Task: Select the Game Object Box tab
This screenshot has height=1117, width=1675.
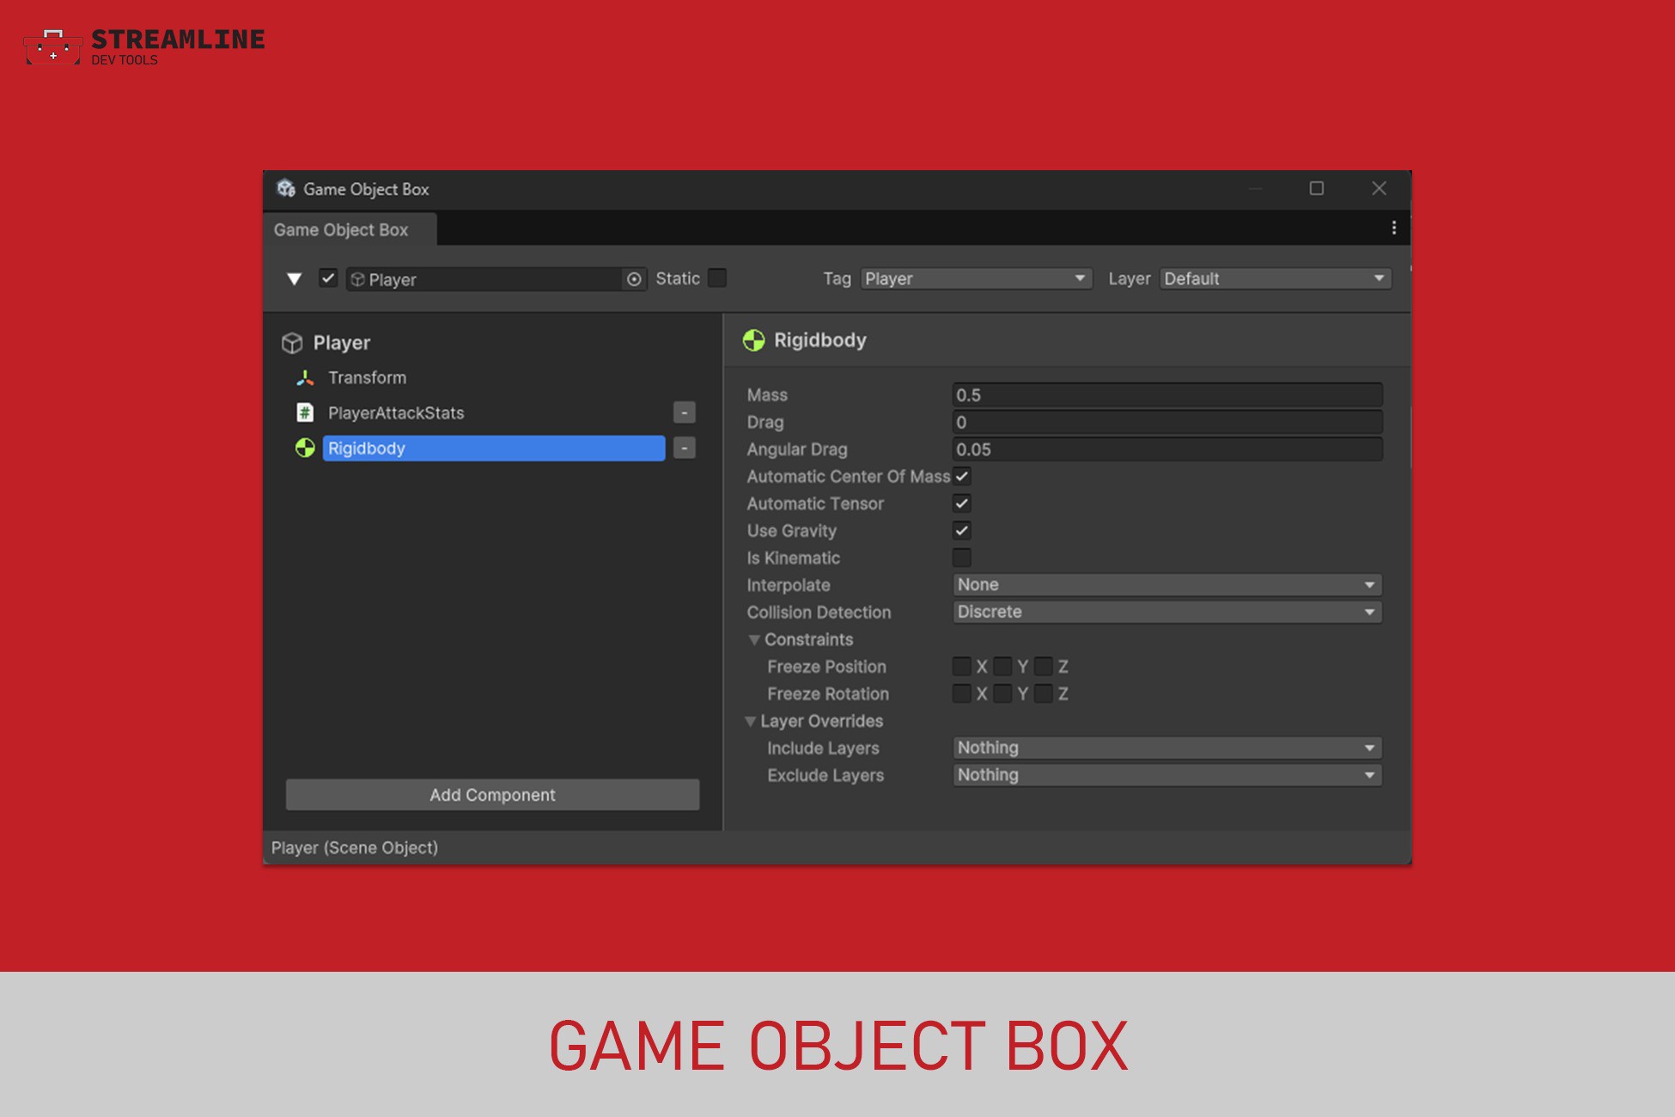Action: [x=350, y=229]
